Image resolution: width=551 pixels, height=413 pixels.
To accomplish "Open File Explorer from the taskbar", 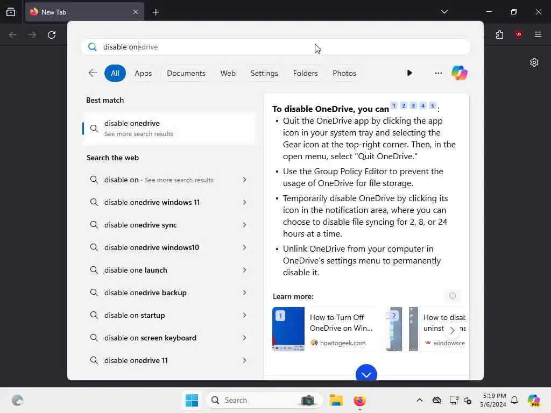I will 336,400.
